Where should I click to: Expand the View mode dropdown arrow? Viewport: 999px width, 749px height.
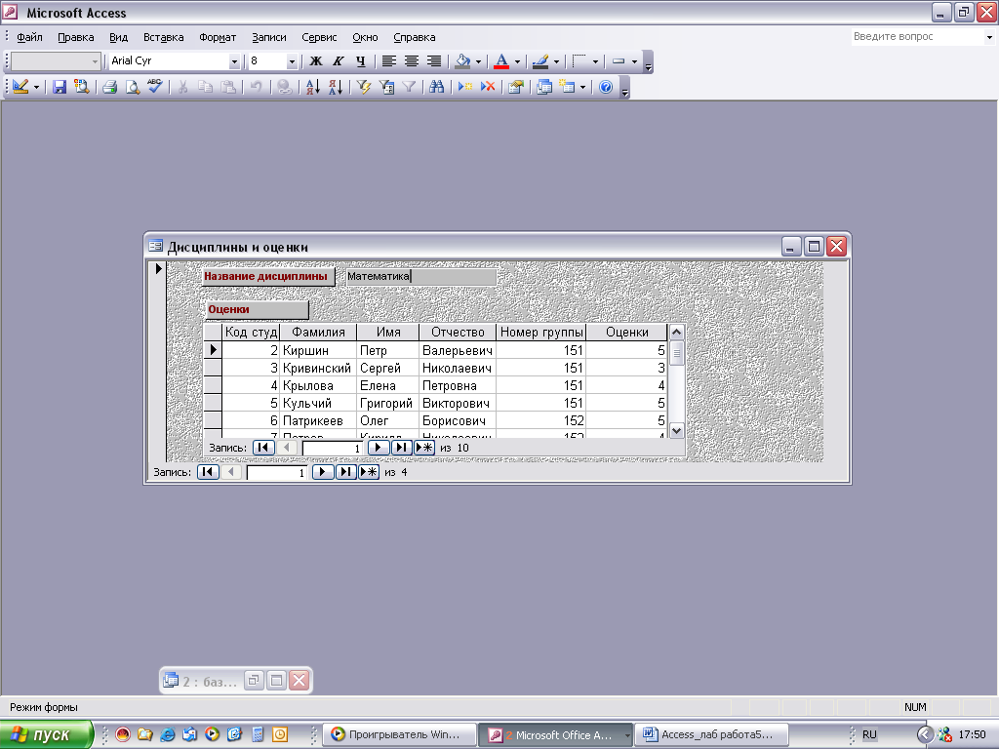[36, 87]
